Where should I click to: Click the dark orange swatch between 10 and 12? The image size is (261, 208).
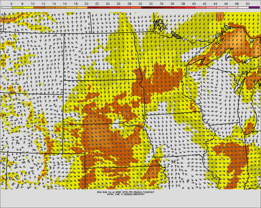(x=39, y=7)
